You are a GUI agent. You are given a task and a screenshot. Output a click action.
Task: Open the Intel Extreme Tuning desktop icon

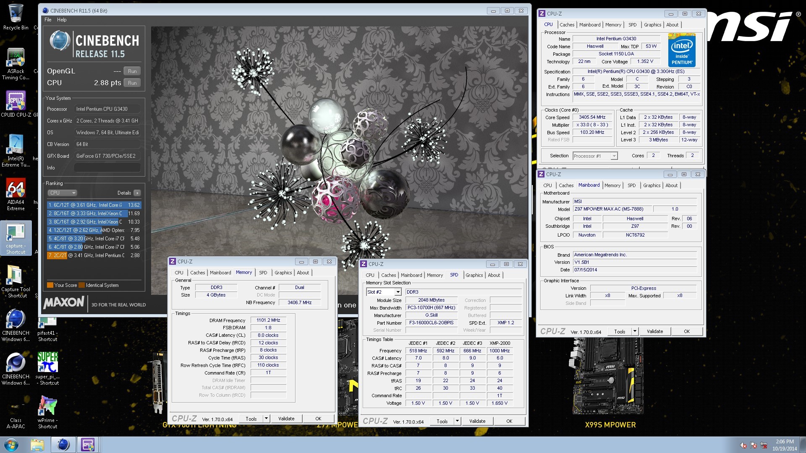pyautogui.click(x=16, y=151)
